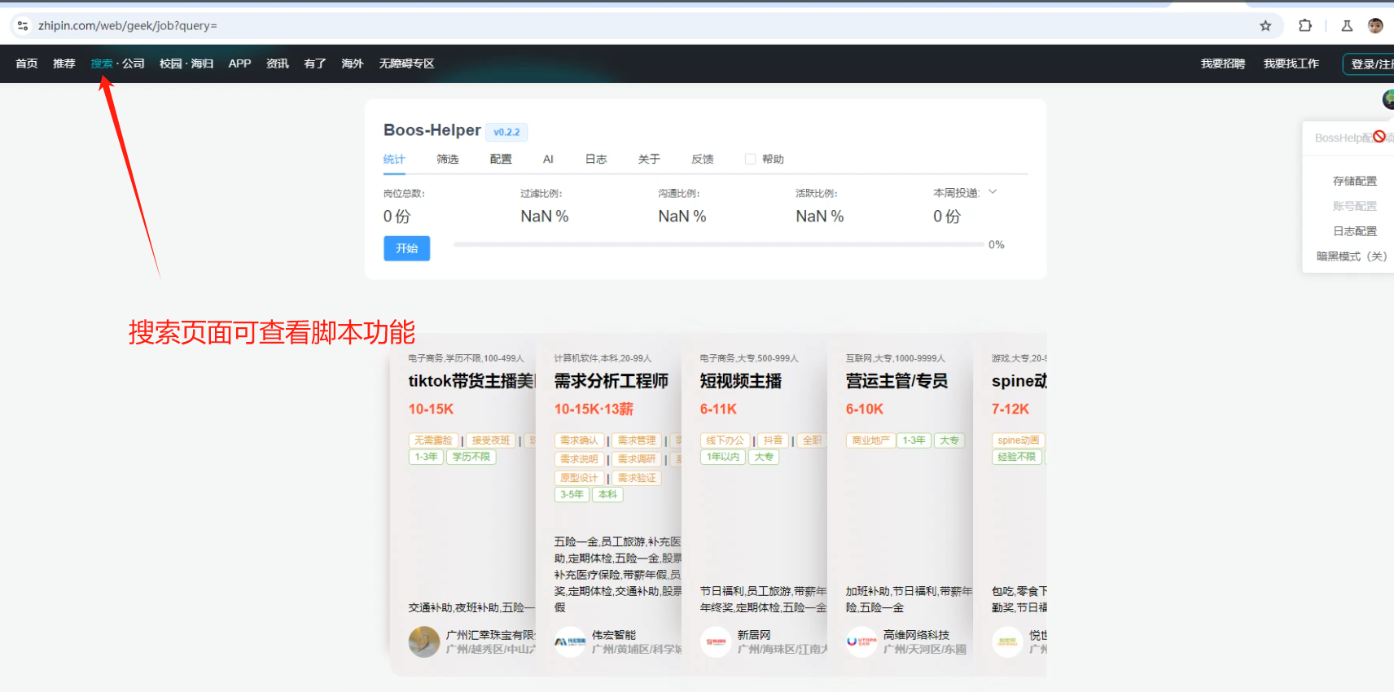Expand the 本周投递 dropdown arrow
The width and height of the screenshot is (1394, 692).
coord(993,193)
